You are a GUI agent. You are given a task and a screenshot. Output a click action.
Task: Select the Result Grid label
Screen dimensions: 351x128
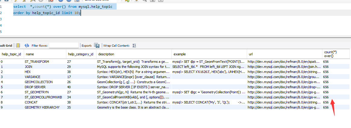pyautogui.click(x=6, y=45)
